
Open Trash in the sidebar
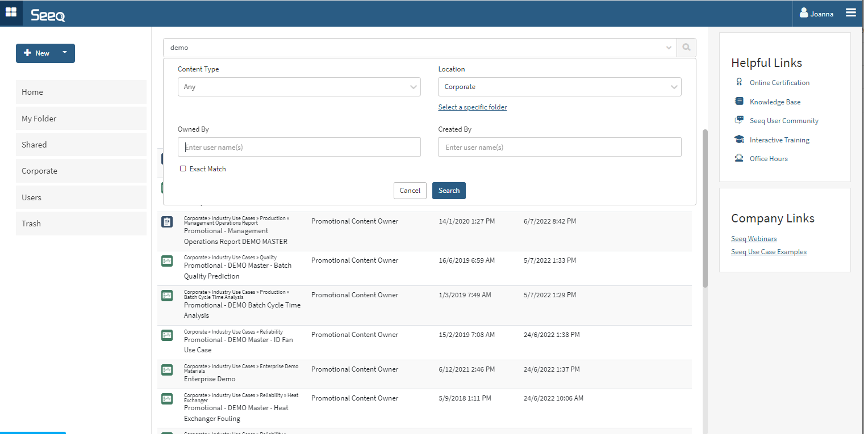tap(81, 224)
